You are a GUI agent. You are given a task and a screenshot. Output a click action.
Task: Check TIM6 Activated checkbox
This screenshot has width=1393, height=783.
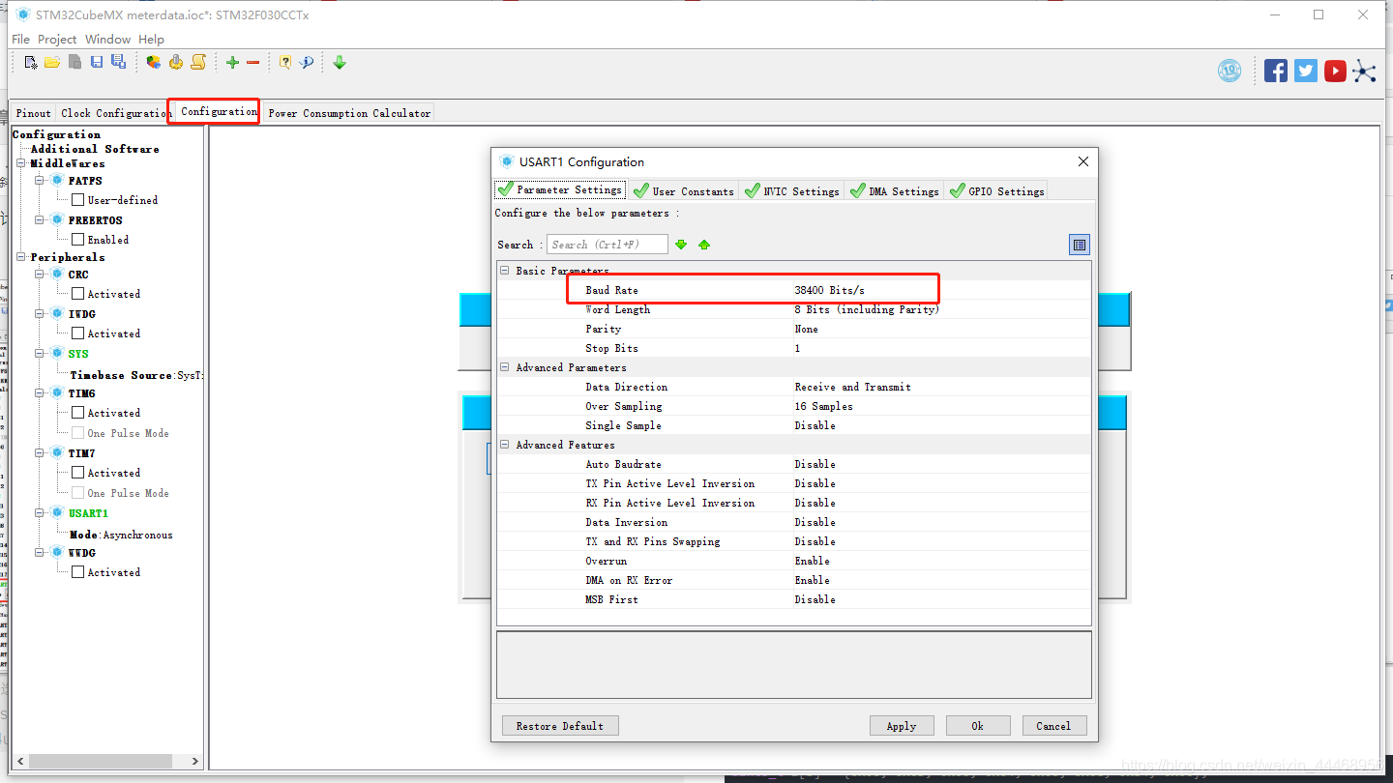coord(78,413)
